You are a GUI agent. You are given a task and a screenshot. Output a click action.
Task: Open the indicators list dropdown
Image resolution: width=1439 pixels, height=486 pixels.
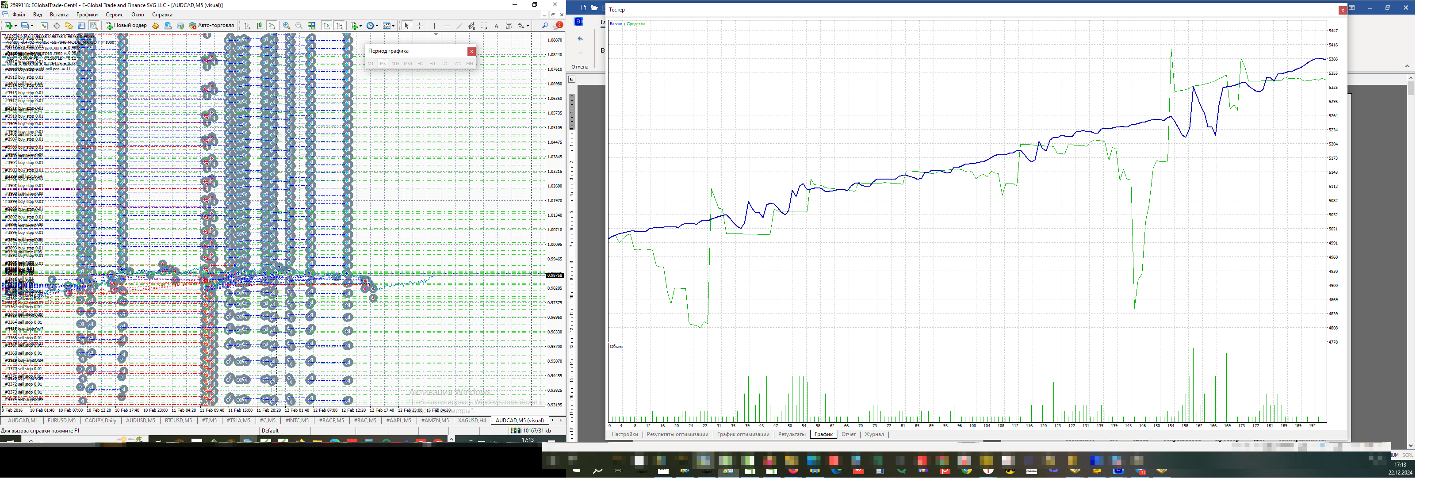pos(360,26)
